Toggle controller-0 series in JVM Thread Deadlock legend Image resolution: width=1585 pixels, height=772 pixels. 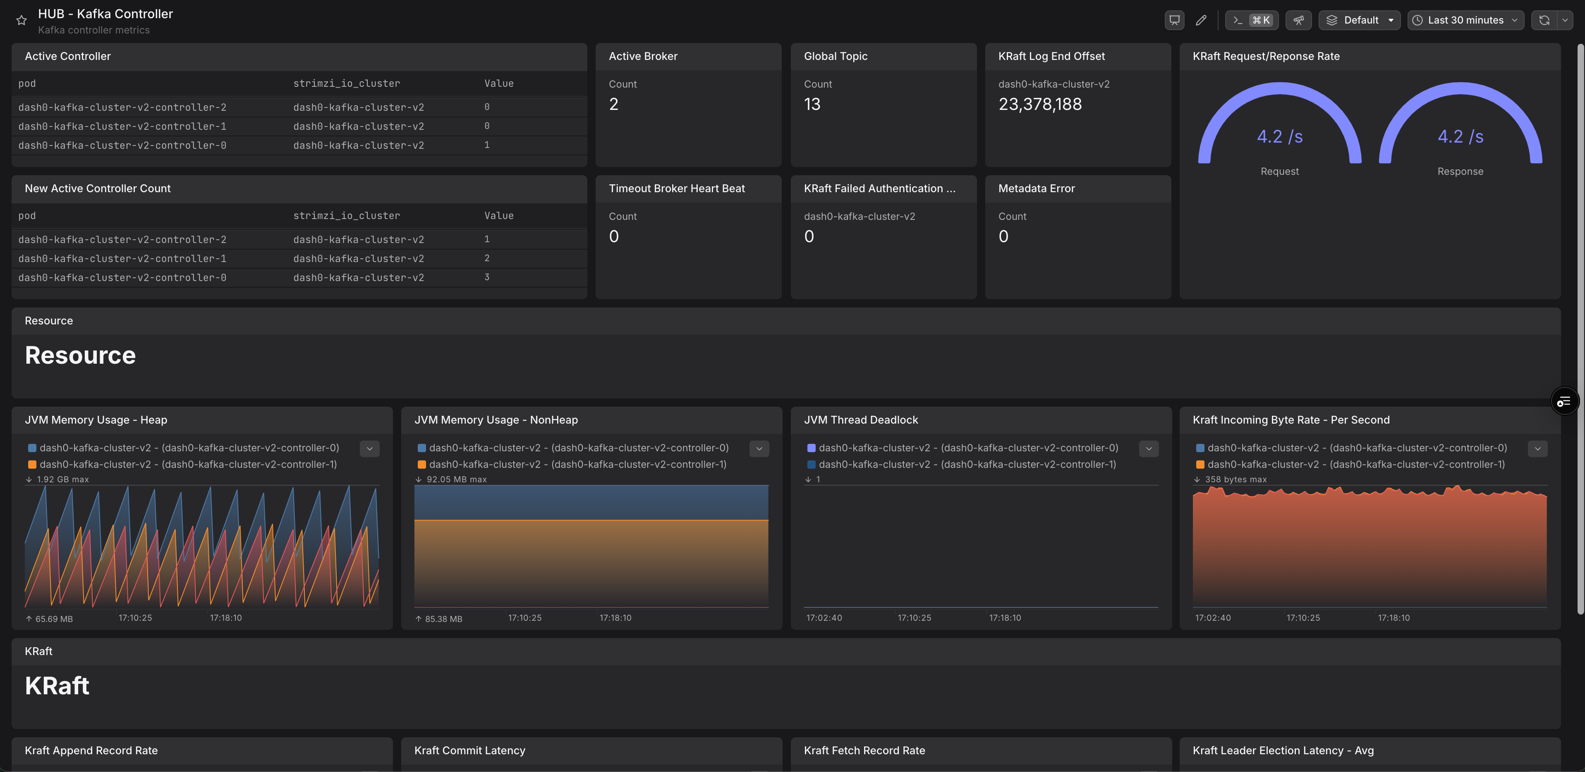coord(968,448)
